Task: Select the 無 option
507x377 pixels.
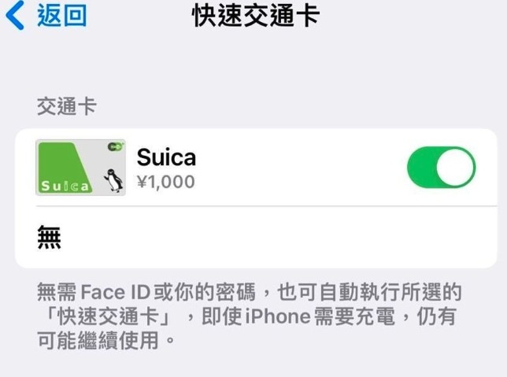Action: click(49, 238)
